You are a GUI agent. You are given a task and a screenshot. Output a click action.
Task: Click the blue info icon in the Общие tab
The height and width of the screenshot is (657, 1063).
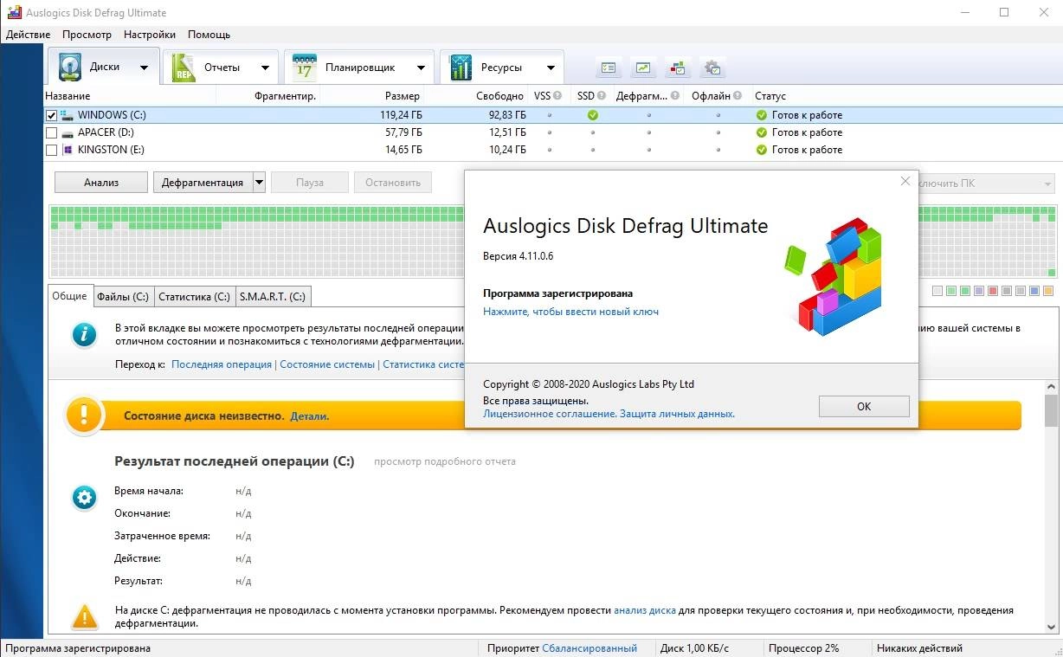(84, 334)
